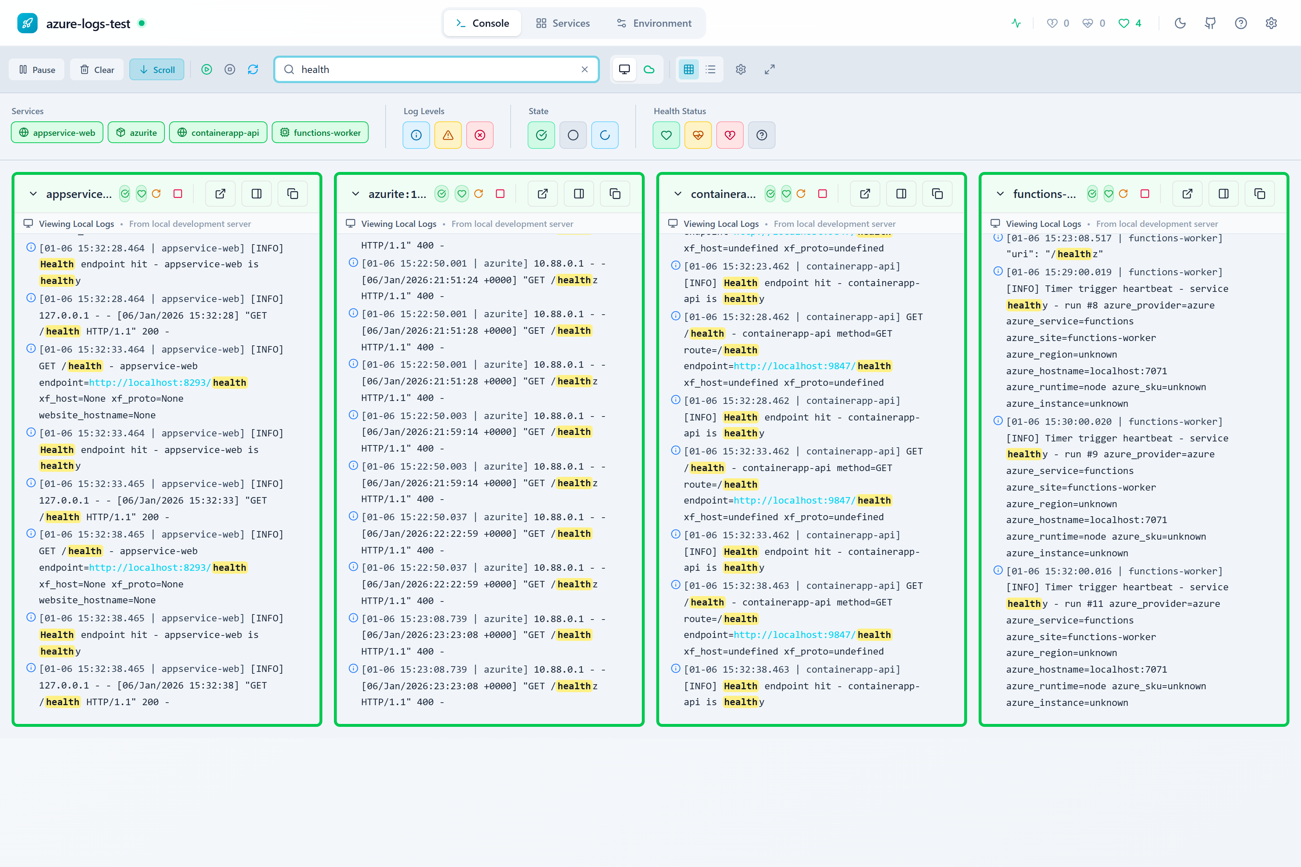
Task: Start all services with play icon
Action: (206, 69)
